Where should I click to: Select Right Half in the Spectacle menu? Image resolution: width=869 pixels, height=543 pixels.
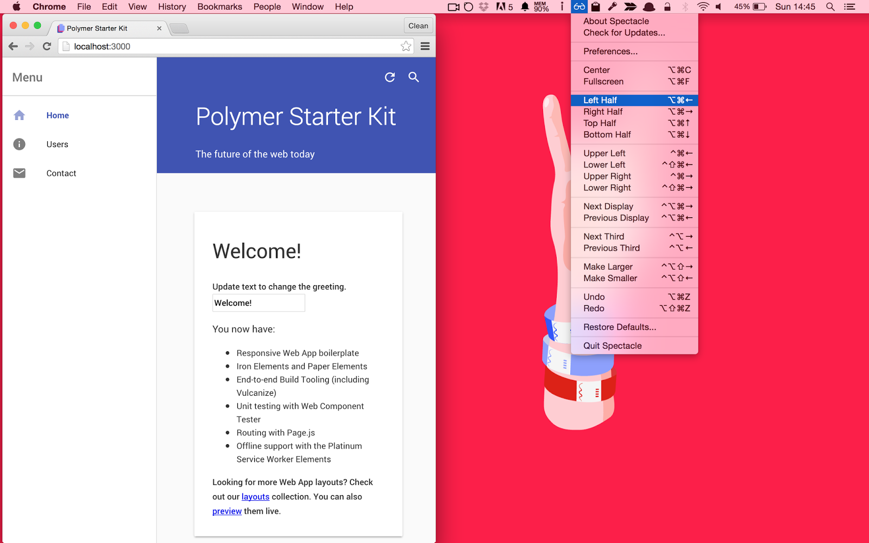pos(634,111)
